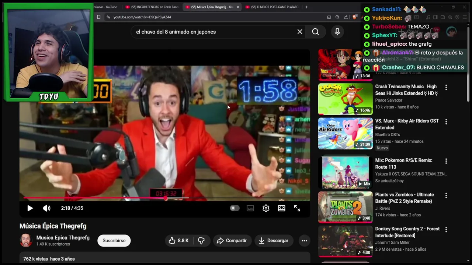Open the menu for the Plants vs Zombies video
The width and height of the screenshot is (472, 265).
446,195
